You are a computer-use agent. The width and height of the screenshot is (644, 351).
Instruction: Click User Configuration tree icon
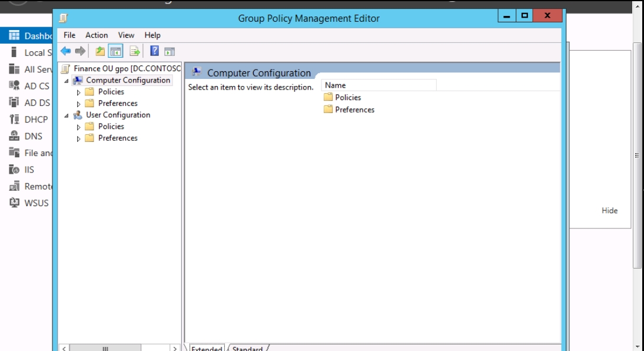(x=78, y=115)
